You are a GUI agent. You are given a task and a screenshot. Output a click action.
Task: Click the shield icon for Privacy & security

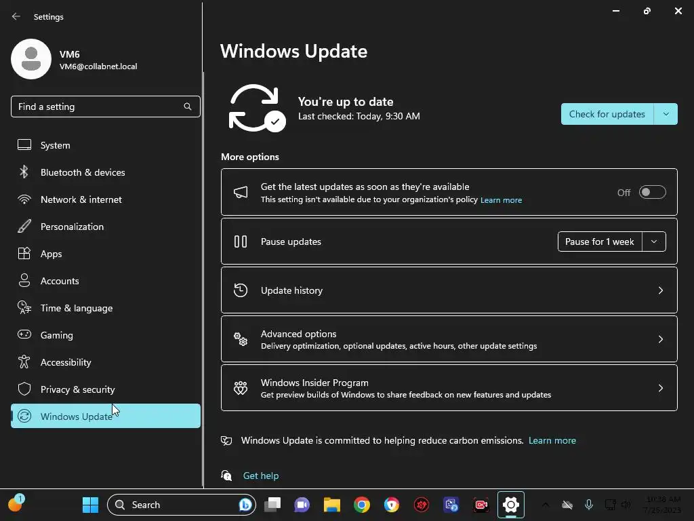click(x=24, y=389)
